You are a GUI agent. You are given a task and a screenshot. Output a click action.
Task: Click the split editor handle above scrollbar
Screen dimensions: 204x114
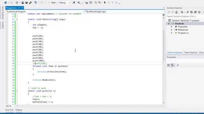(164, 15)
